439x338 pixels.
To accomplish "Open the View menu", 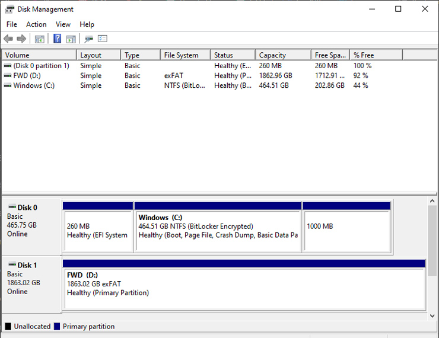I will pos(63,24).
